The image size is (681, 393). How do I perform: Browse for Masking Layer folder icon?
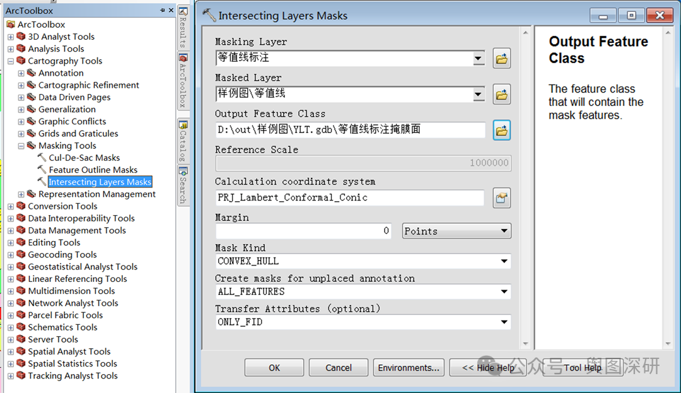pyautogui.click(x=502, y=58)
